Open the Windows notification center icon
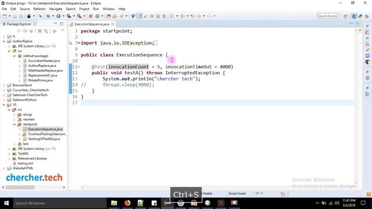The image size is (372, 209). pyautogui.click(x=363, y=203)
